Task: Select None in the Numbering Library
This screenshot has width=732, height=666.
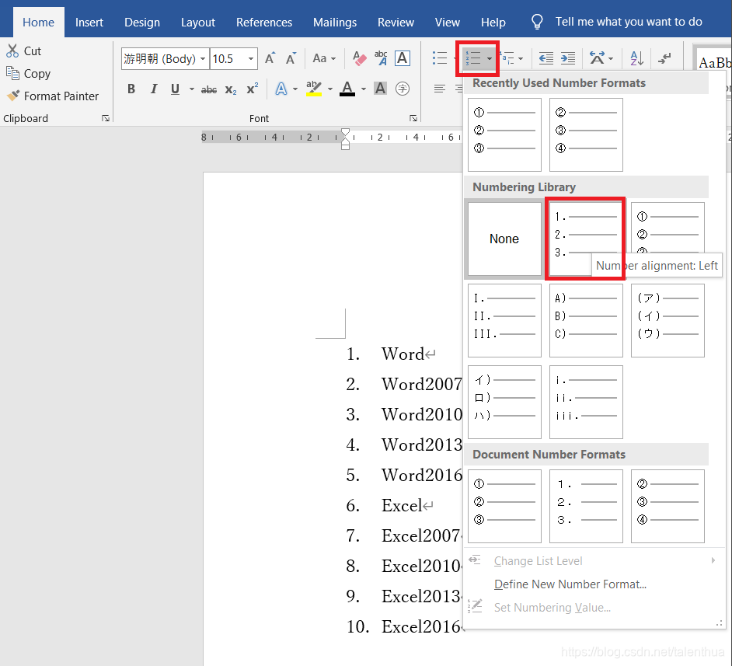Action: (504, 239)
